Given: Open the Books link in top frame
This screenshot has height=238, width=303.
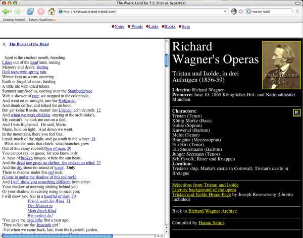Looking at the screenshot, I should 170,26.
